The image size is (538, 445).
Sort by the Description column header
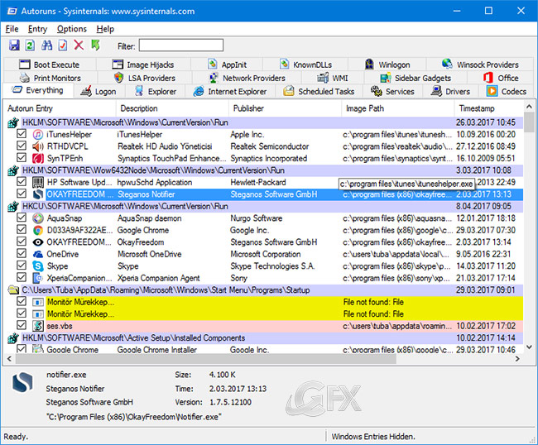[173, 108]
